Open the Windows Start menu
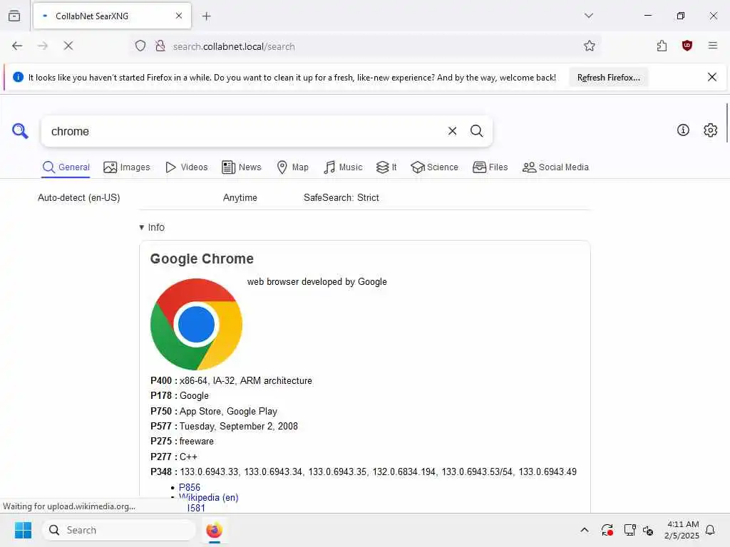 [x=23, y=530]
